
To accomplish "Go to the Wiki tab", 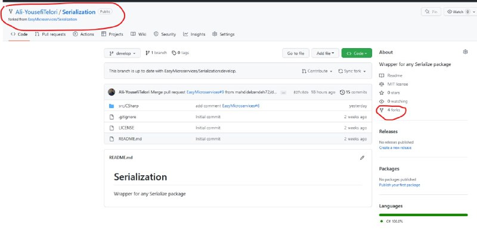I will click(x=138, y=34).
